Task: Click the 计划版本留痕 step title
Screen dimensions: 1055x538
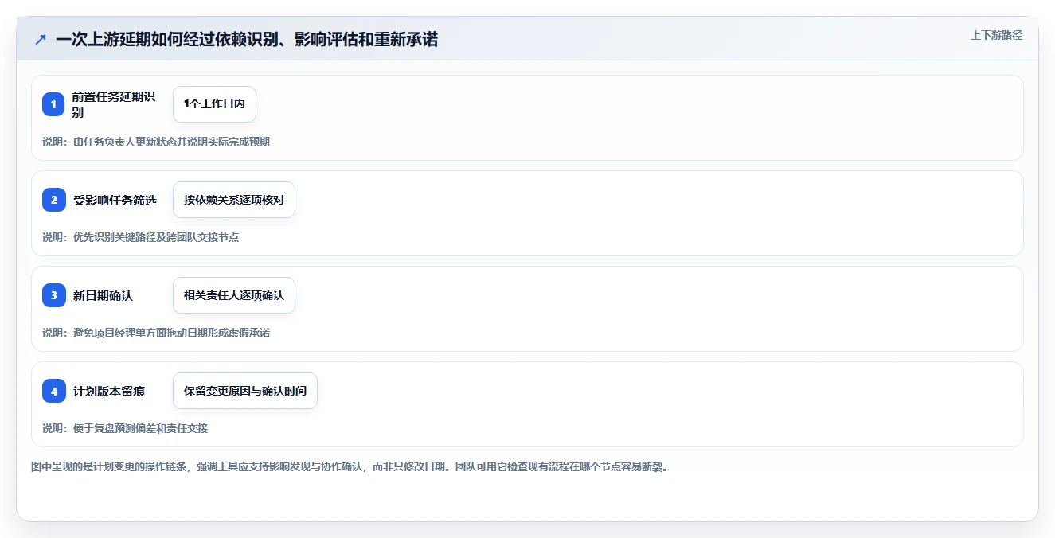Action: 109,392
